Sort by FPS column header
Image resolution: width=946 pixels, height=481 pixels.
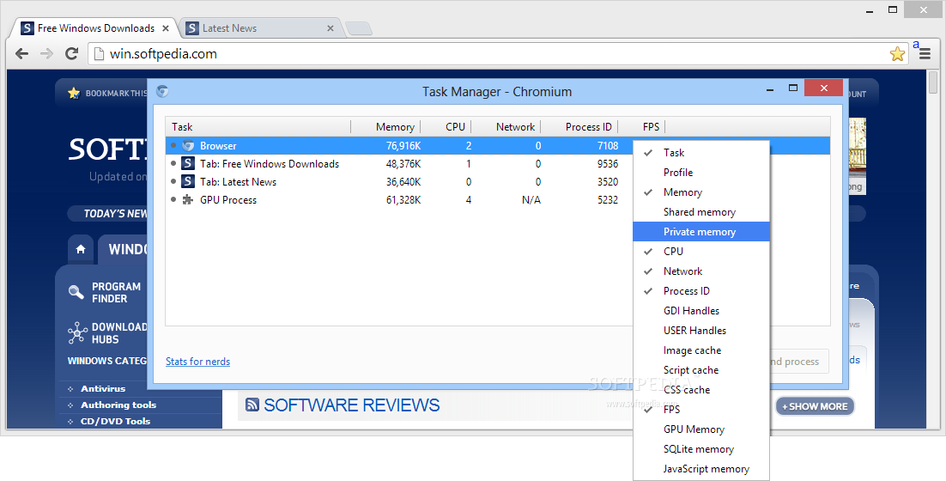click(641, 127)
